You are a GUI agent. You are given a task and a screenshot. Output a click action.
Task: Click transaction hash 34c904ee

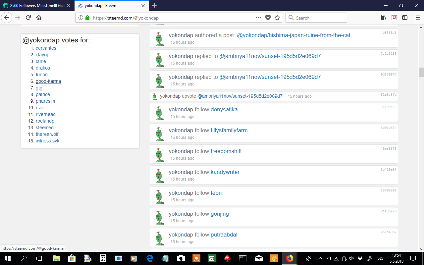click(x=388, y=107)
